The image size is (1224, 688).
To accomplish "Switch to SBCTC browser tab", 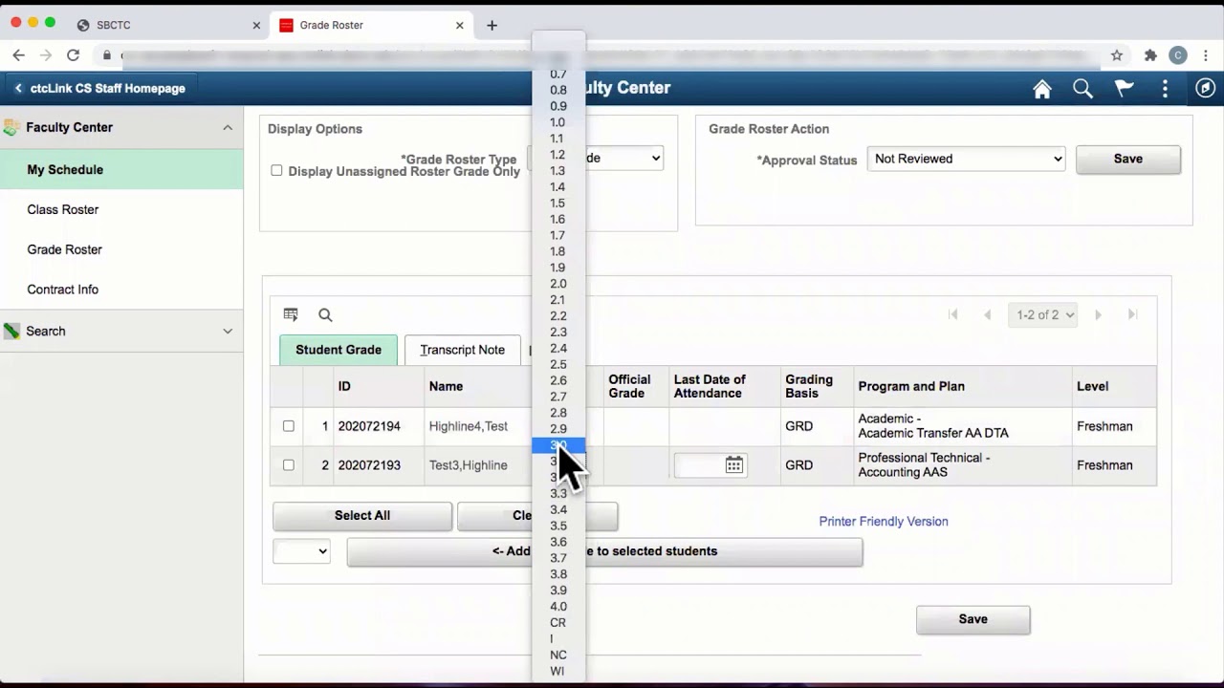I will [x=167, y=25].
